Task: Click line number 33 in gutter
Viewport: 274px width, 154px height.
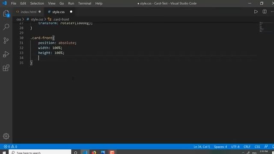Action: [x=21, y=53]
